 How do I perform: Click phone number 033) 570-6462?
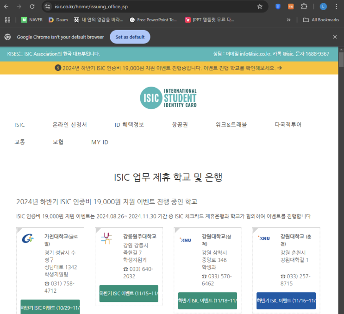point(217,280)
